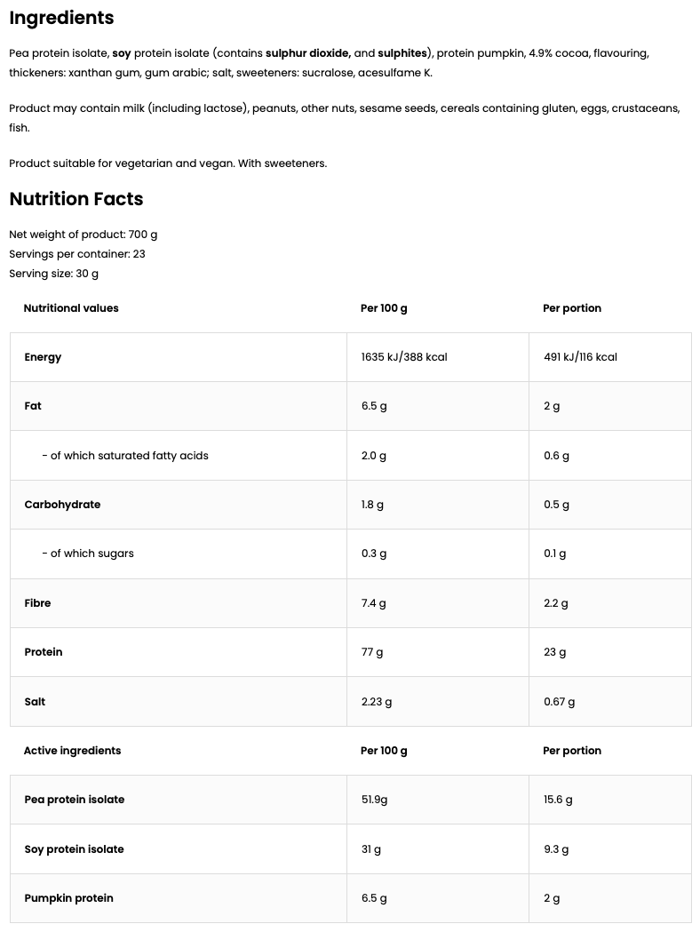
Task: Click the Energy row label
Action: coord(43,357)
